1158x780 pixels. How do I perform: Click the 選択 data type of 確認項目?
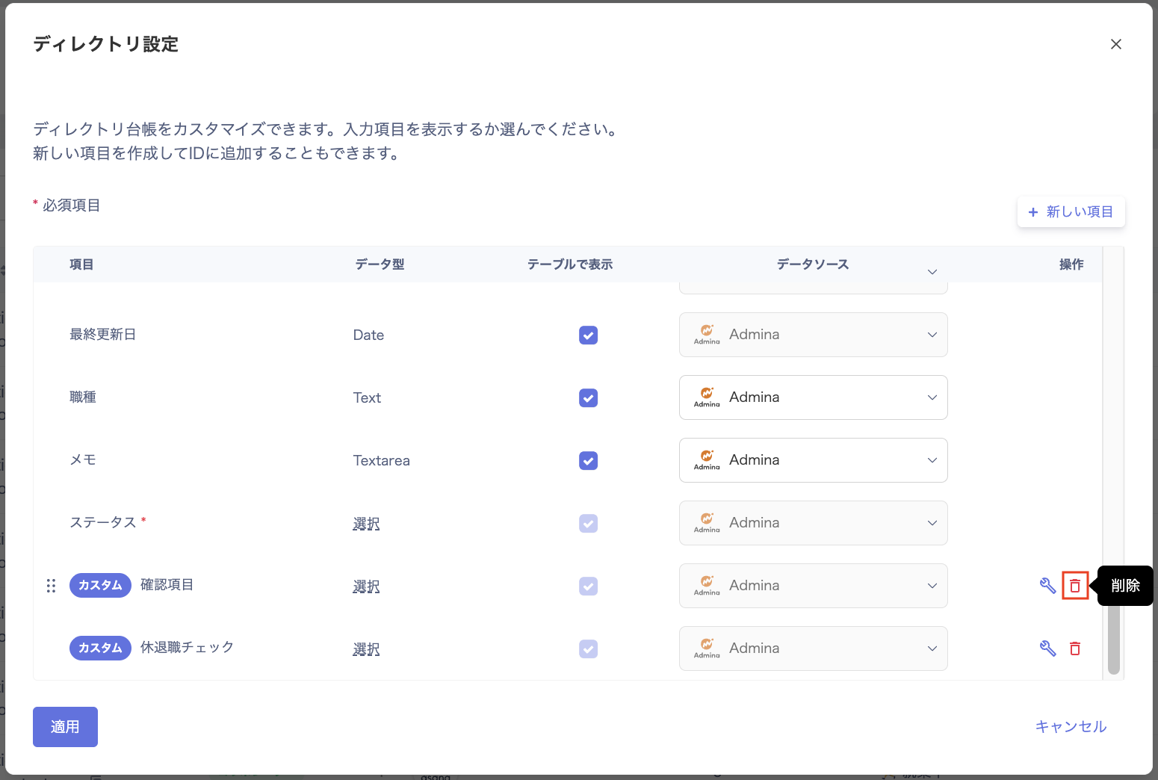pyautogui.click(x=366, y=586)
